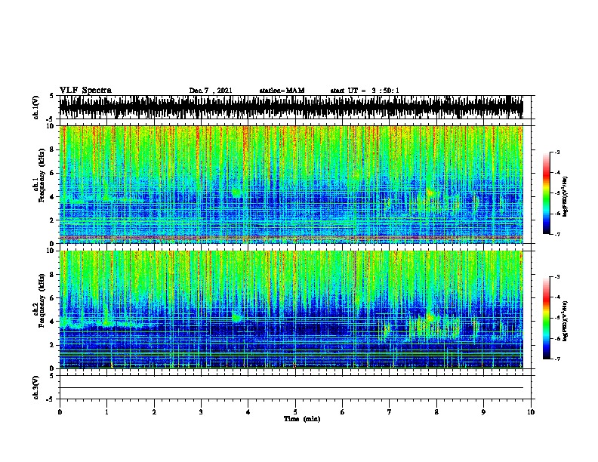The height and width of the screenshot is (462, 598).
Task: Click the station=MAM label
Action: 282,91
